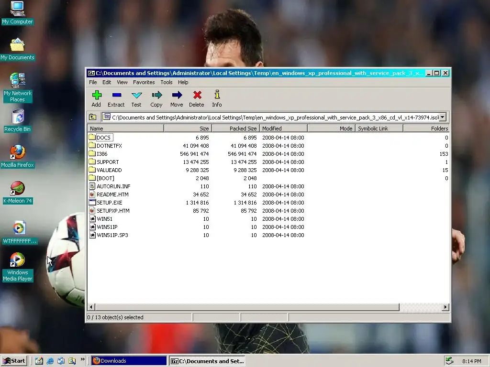Select the README.HTM file icon

click(92, 194)
